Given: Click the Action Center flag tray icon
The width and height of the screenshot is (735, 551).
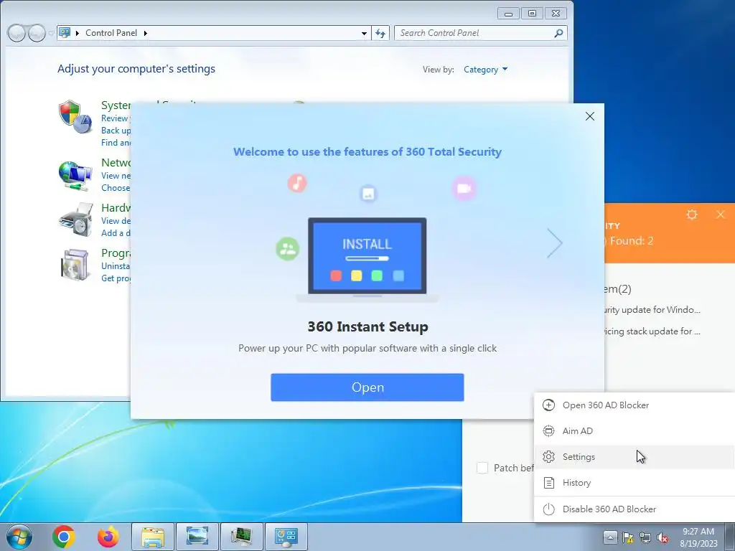Looking at the screenshot, I should (x=627, y=537).
